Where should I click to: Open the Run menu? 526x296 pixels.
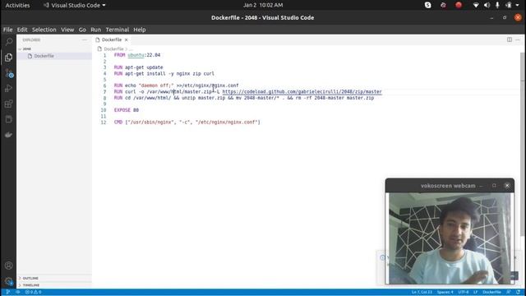coord(95,30)
